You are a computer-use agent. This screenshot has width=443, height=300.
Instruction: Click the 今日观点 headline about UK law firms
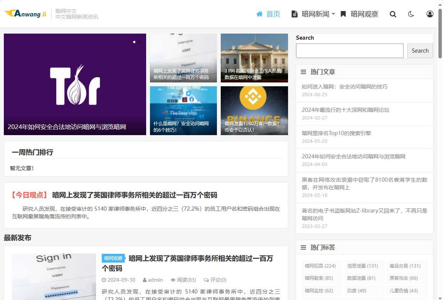point(135,195)
